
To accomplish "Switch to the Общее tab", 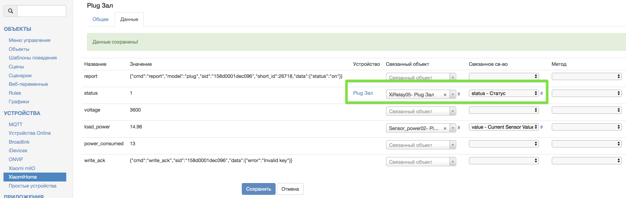I will click(100, 19).
